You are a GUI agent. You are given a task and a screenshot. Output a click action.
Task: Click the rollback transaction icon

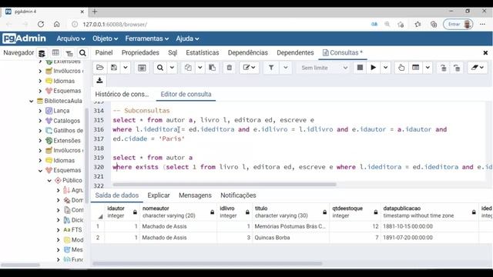tap(457, 68)
